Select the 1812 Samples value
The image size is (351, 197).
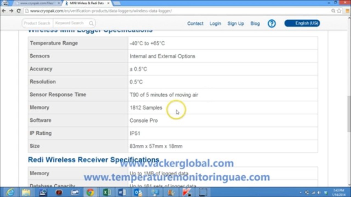pos(146,108)
